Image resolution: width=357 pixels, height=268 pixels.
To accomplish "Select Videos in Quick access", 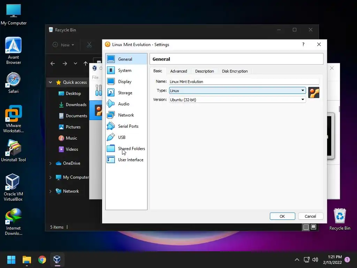I will tap(68, 149).
